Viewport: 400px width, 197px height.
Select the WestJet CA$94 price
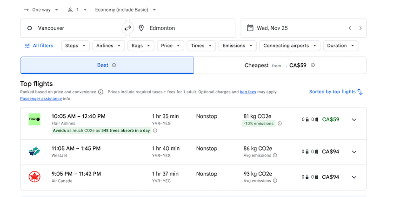331,151
